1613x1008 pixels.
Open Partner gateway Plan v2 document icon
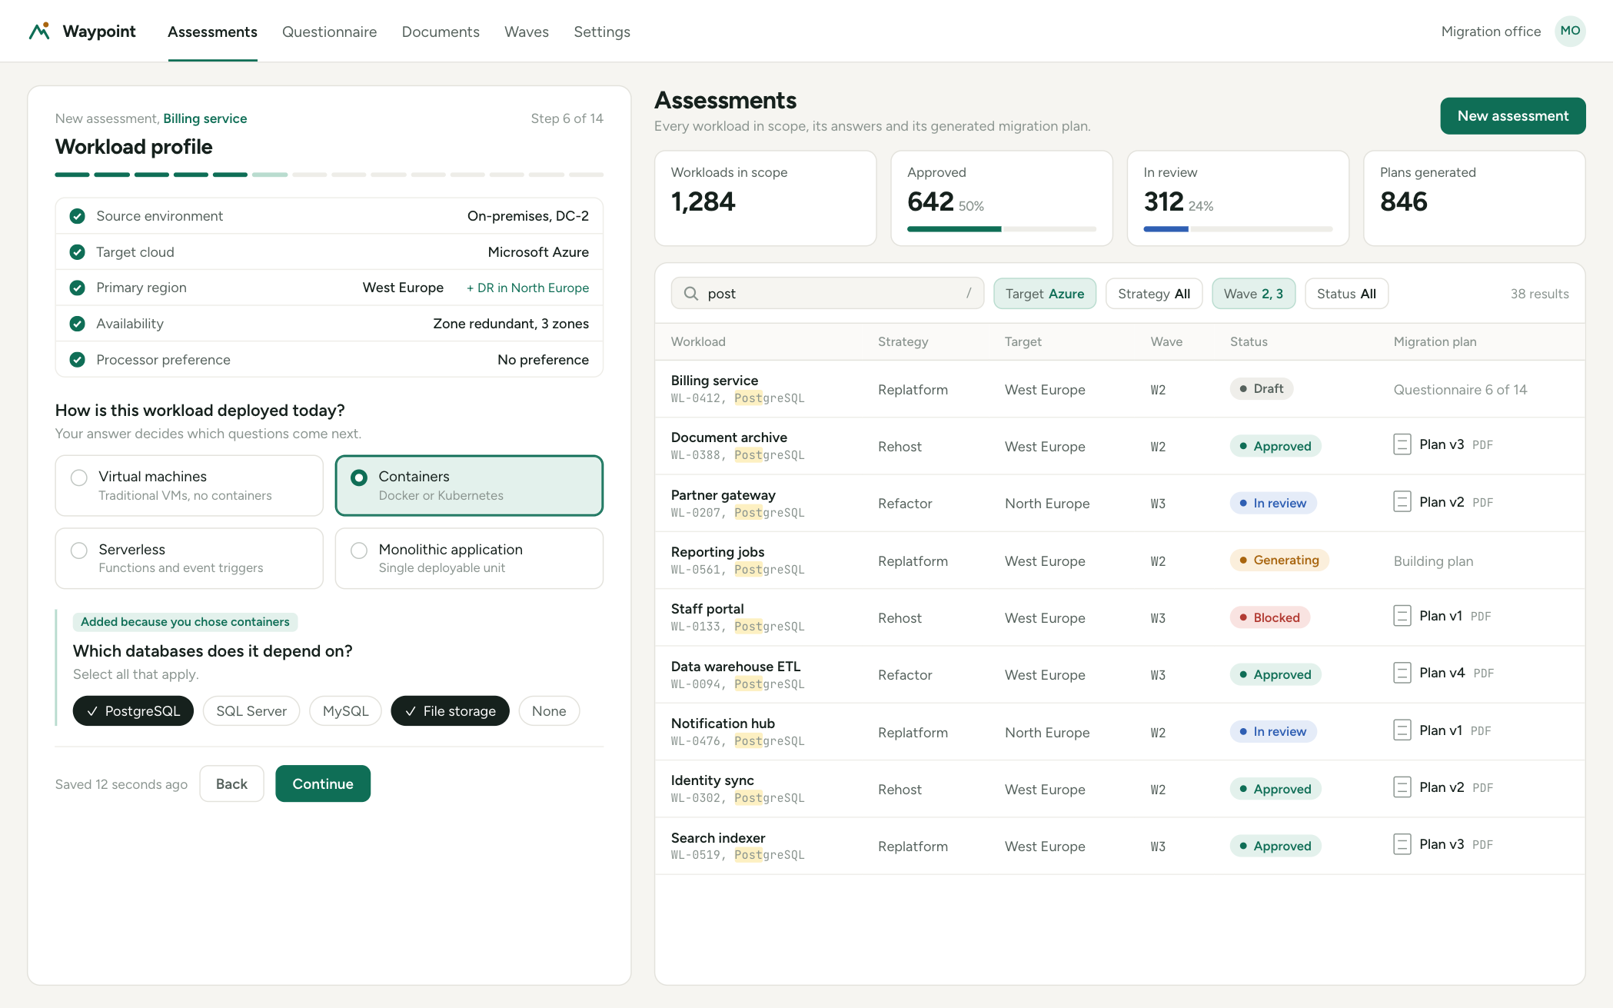(1402, 502)
